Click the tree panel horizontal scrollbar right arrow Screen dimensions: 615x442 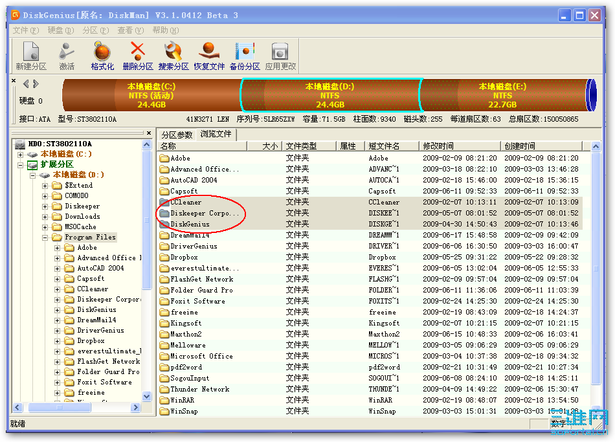point(136,408)
